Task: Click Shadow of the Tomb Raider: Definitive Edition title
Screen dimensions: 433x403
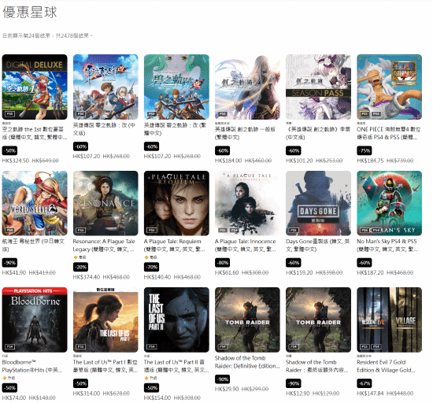Action: [x=247, y=362]
